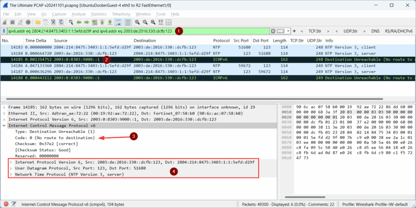
Task: Start a new capture with the shark fin icon
Action: click(x=5, y=22)
